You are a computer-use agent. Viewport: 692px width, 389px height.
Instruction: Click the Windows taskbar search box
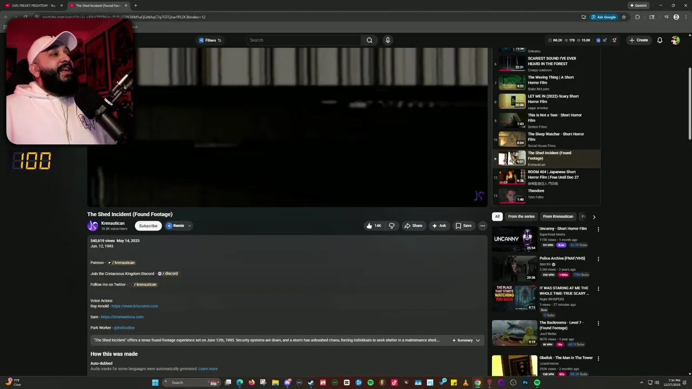[192, 383]
